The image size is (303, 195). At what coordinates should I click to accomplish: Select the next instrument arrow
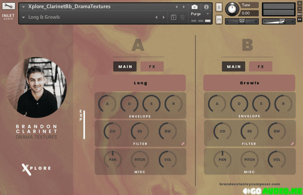point(184,7)
